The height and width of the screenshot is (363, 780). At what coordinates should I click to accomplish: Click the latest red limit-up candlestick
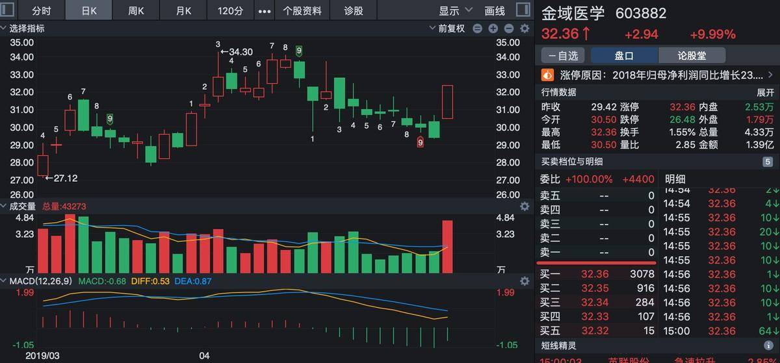click(448, 102)
